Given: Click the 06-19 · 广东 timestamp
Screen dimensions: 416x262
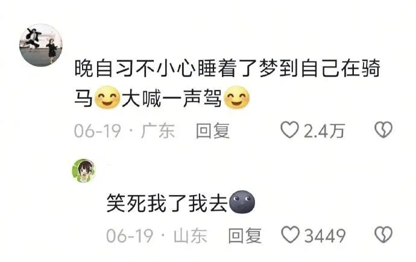Looking at the screenshot, I should point(124,131).
